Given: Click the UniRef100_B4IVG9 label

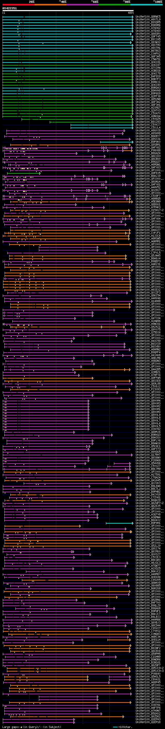Looking at the screenshot, I should [x=148, y=494].
